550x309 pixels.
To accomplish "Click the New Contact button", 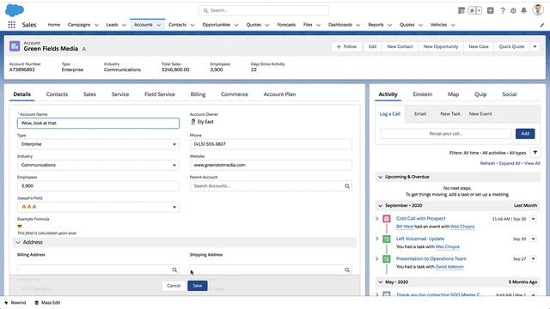I will pyautogui.click(x=400, y=46).
